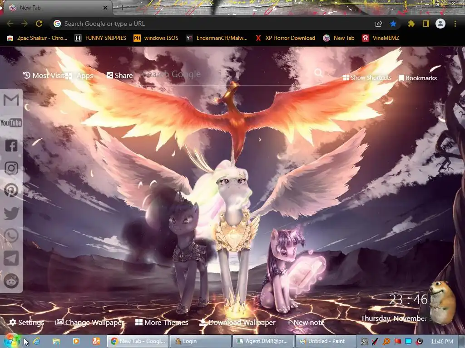
Task: Click the blue monitor tray icon
Action: (408, 342)
